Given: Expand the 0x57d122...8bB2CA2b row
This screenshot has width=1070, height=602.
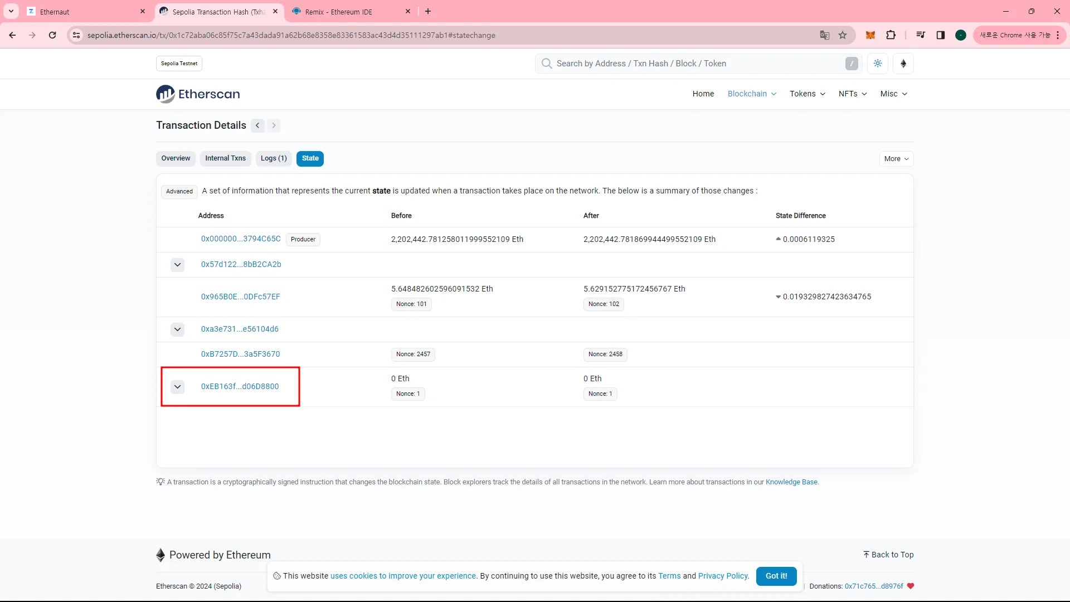Looking at the screenshot, I should [x=177, y=265].
